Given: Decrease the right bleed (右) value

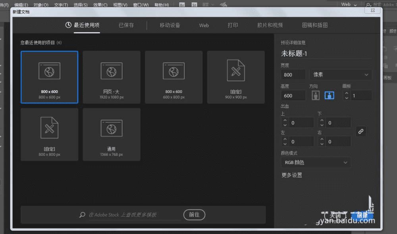Looking at the screenshot, I should [x=322, y=144].
